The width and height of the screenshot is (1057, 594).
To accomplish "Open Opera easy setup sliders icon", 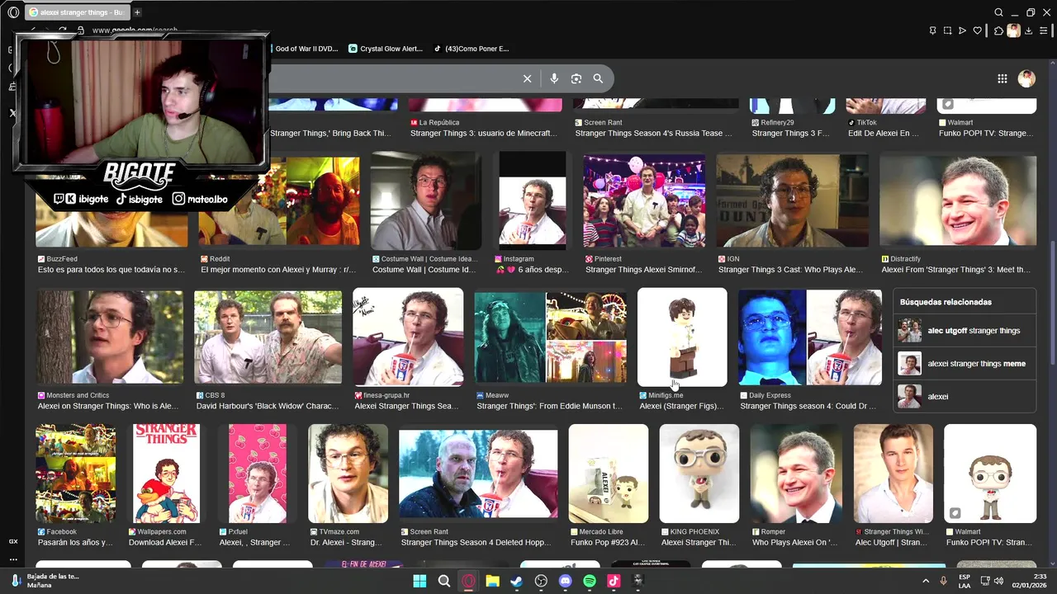I will (x=1044, y=31).
